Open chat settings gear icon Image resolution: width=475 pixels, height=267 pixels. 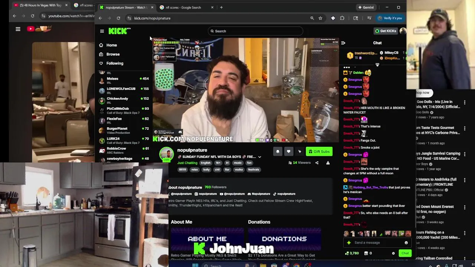coord(393,253)
